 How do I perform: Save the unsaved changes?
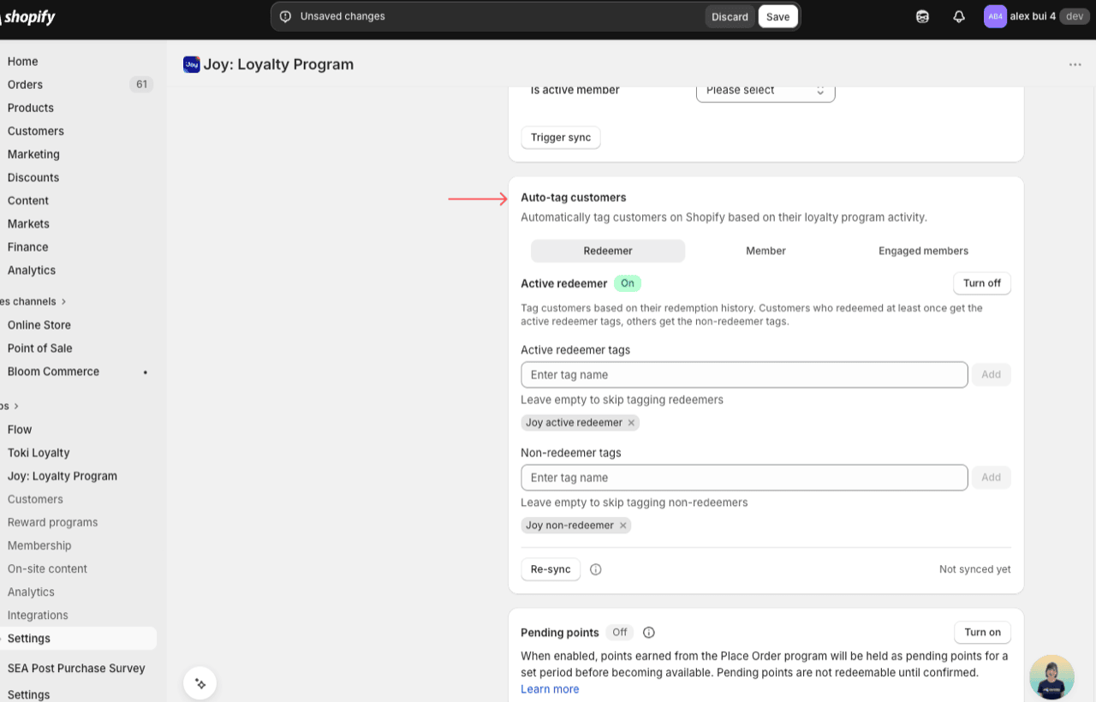tap(778, 17)
